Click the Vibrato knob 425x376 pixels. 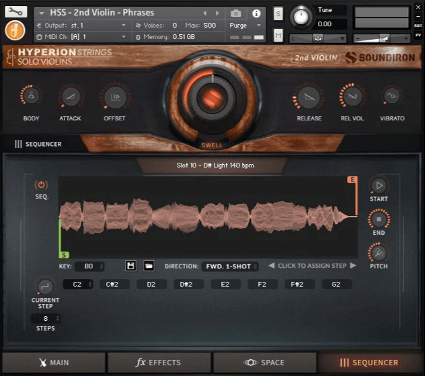(392, 96)
